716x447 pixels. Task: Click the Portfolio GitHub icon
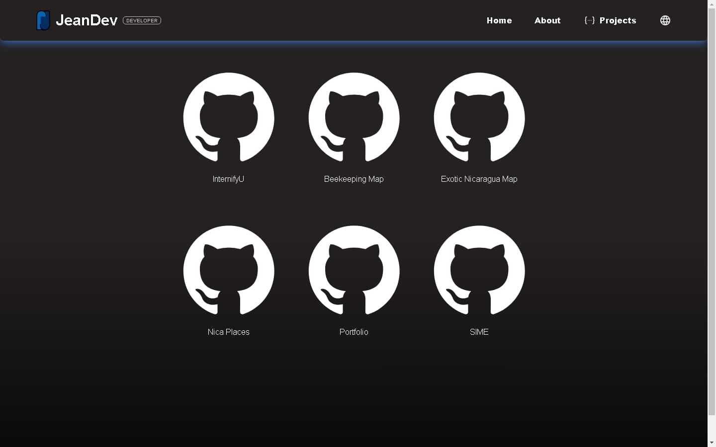click(x=354, y=271)
